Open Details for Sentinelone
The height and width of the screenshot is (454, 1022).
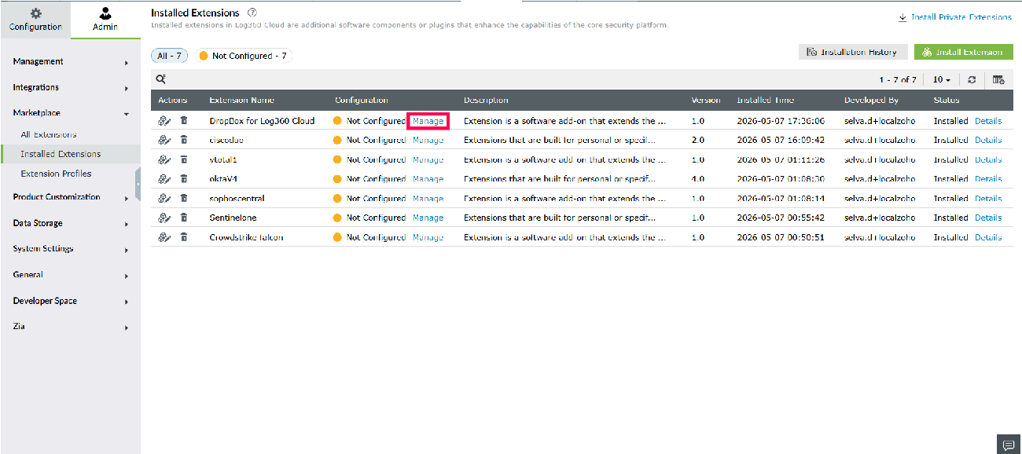coord(988,218)
